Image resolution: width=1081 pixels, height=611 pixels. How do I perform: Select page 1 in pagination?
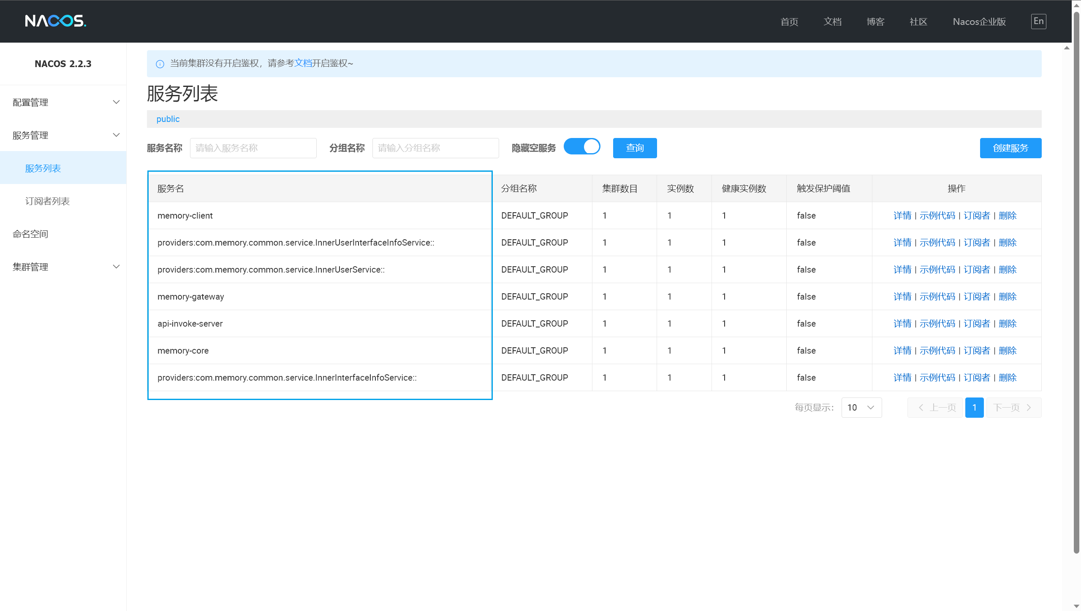point(974,408)
